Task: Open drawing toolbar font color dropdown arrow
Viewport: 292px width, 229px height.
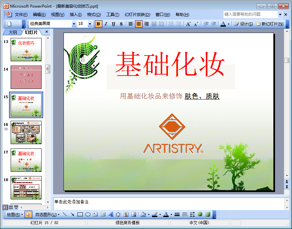Action: pos(171,214)
